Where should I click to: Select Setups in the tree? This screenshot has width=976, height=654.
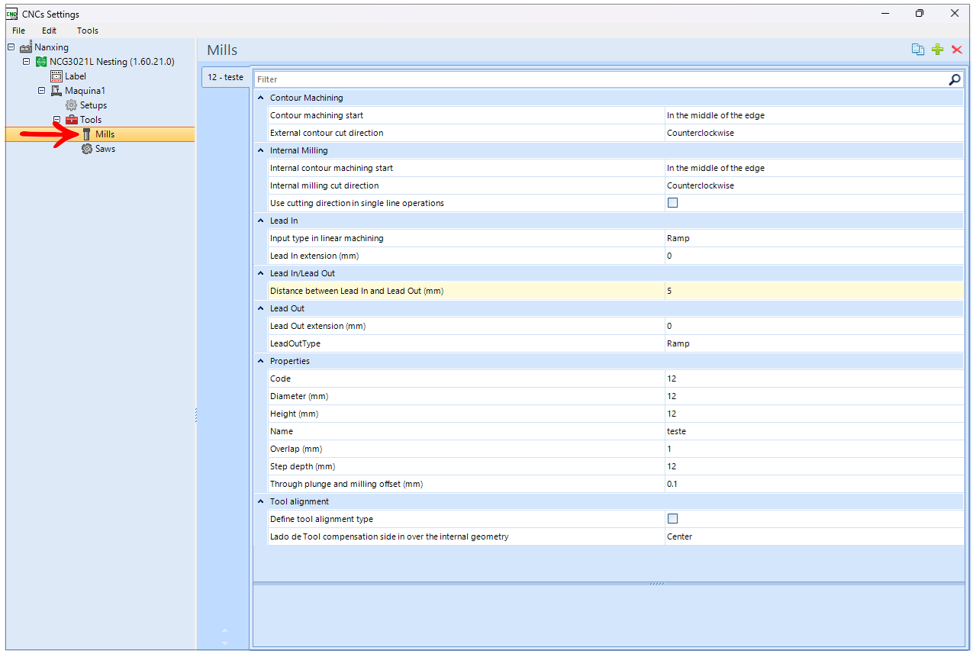click(x=93, y=105)
